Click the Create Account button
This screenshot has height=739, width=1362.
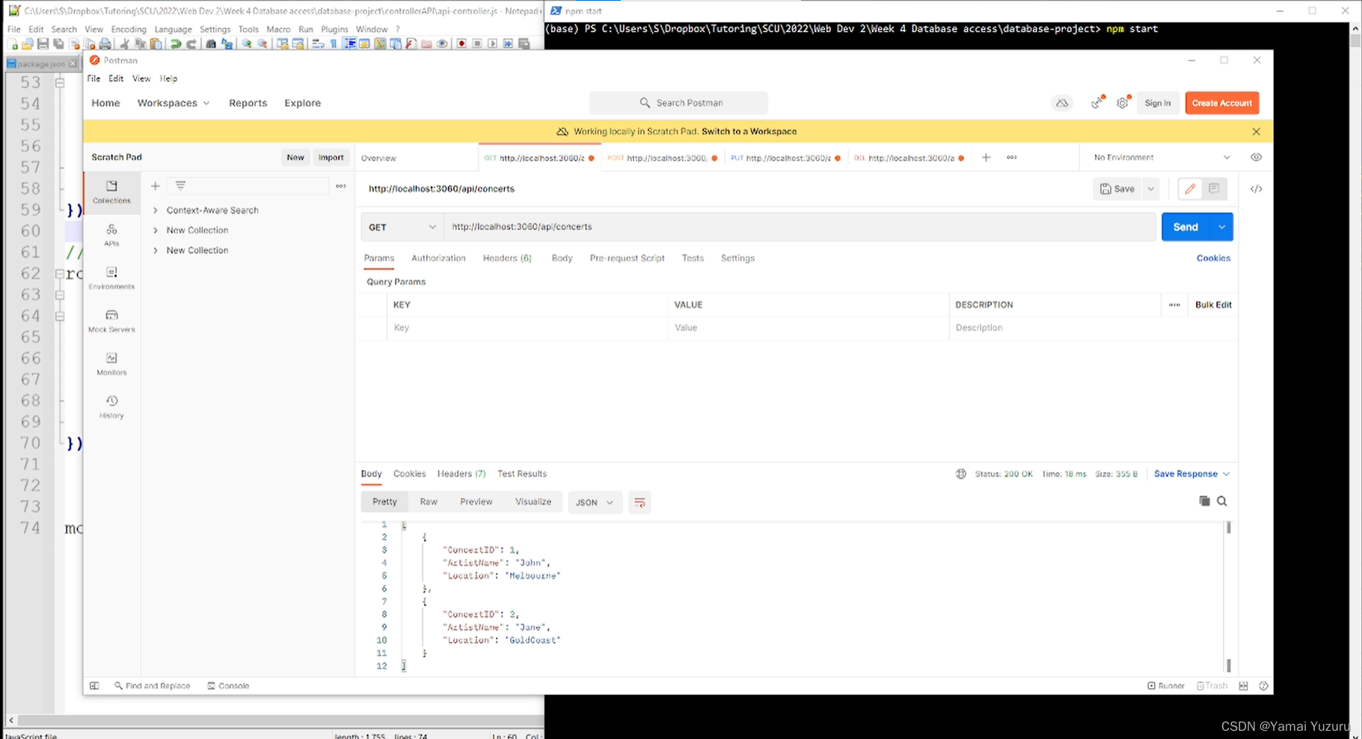1221,102
